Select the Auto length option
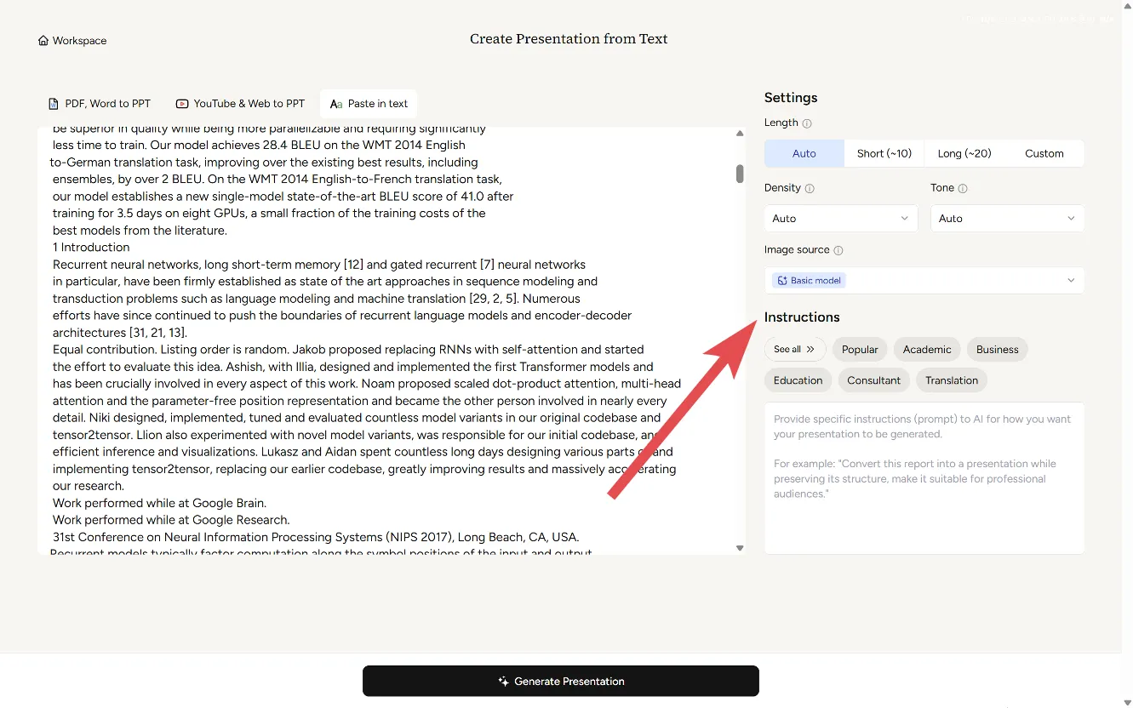 [804, 154]
